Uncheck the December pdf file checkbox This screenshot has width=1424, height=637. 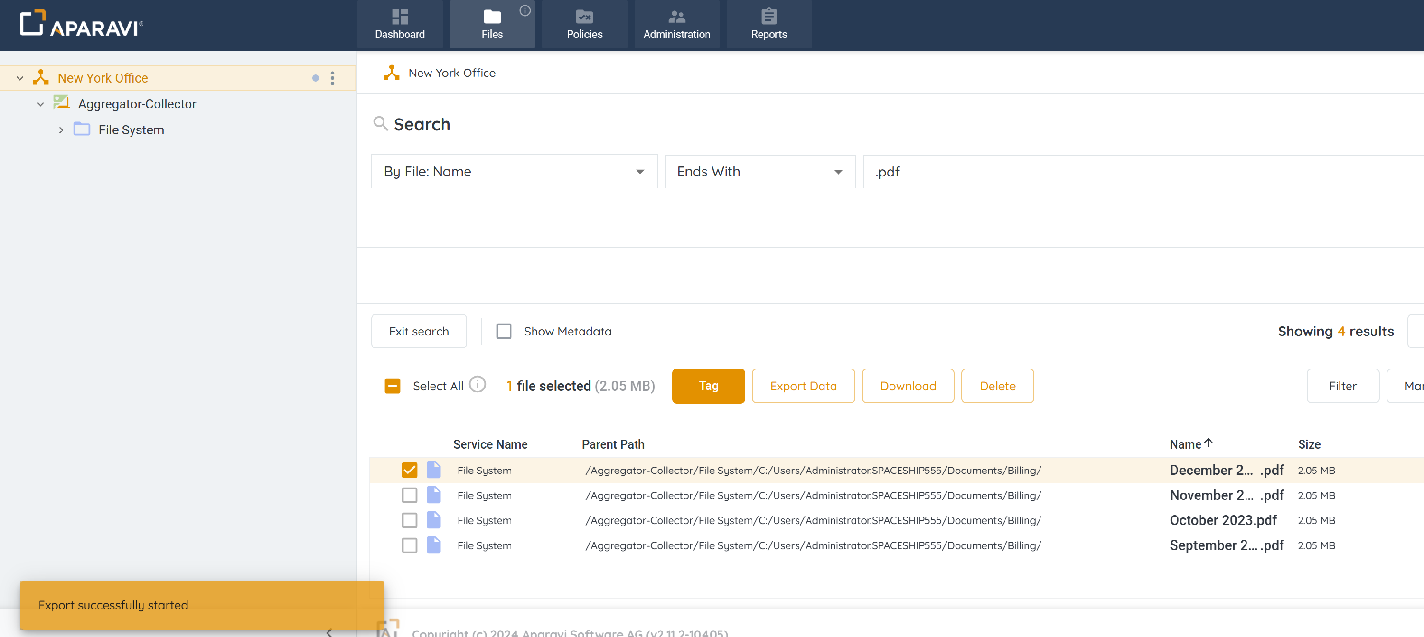(409, 470)
